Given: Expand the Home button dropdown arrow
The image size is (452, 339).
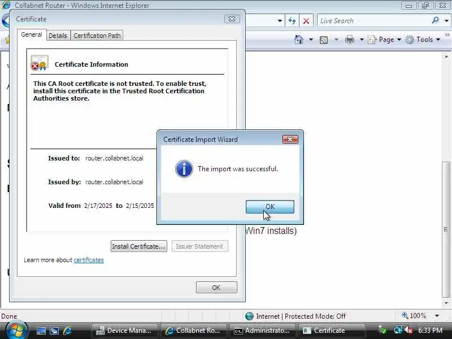Looking at the screenshot, I should point(311,39).
